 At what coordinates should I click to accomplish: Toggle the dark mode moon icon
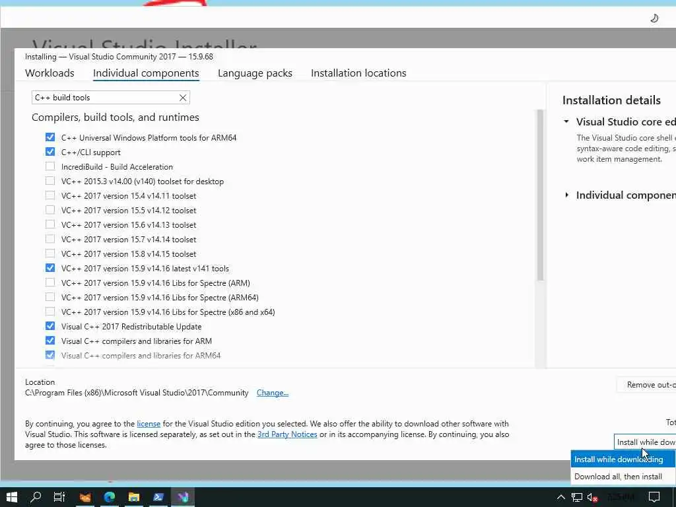654,18
